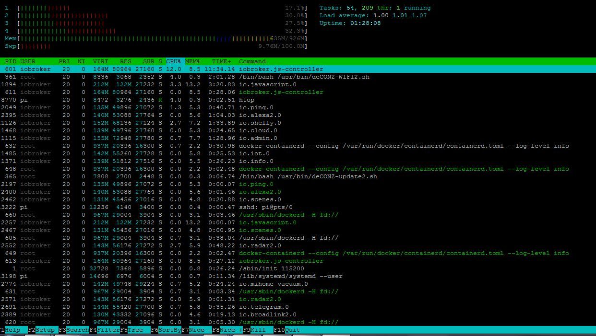Select the io.broadlink2.0 process row

[298, 314]
